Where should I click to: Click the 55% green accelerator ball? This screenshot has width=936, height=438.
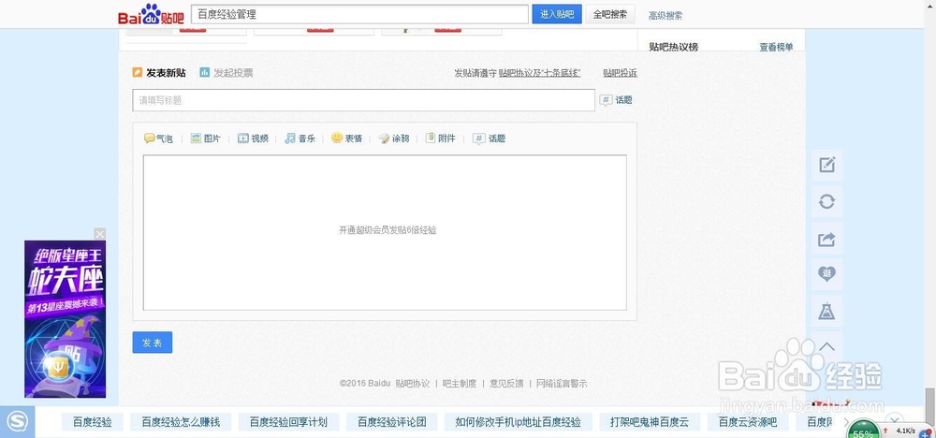863,429
